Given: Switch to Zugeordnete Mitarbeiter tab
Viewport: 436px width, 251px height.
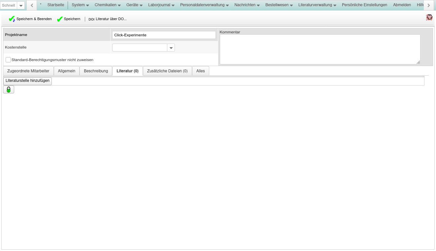Looking at the screenshot, I should (28, 71).
